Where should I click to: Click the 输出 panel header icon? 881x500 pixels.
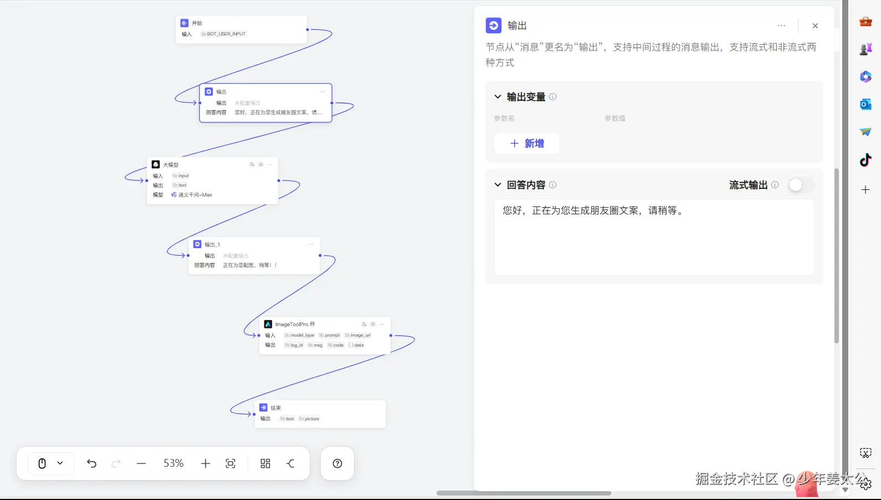[494, 25]
